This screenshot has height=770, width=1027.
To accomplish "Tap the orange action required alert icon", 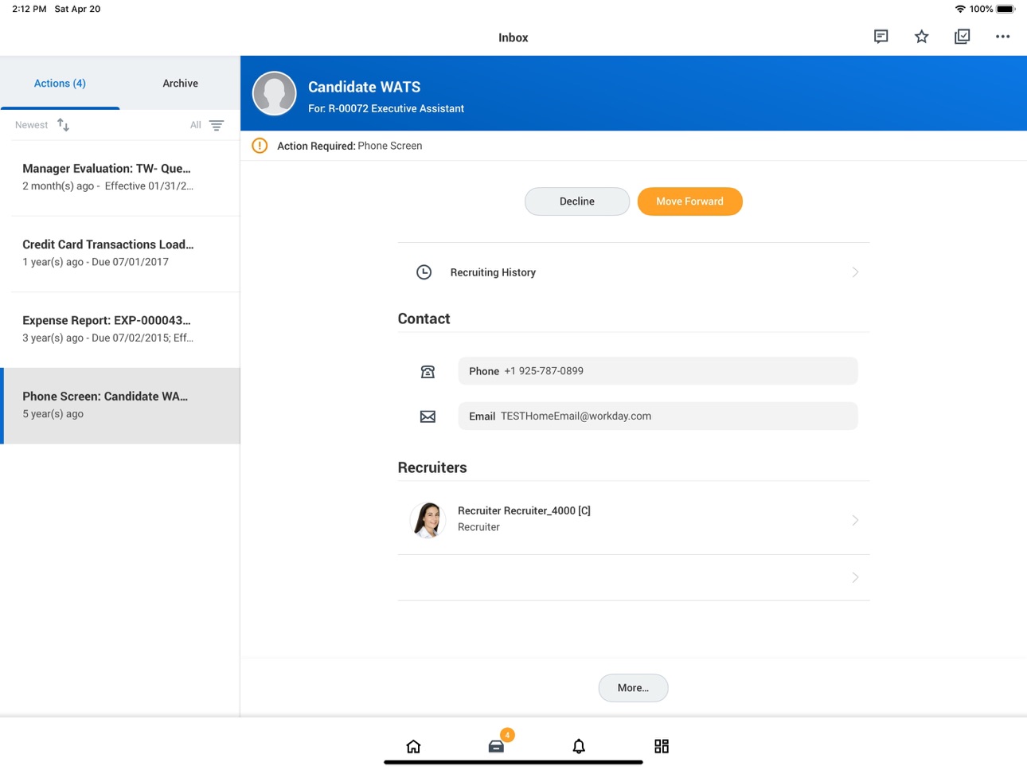I will [260, 146].
